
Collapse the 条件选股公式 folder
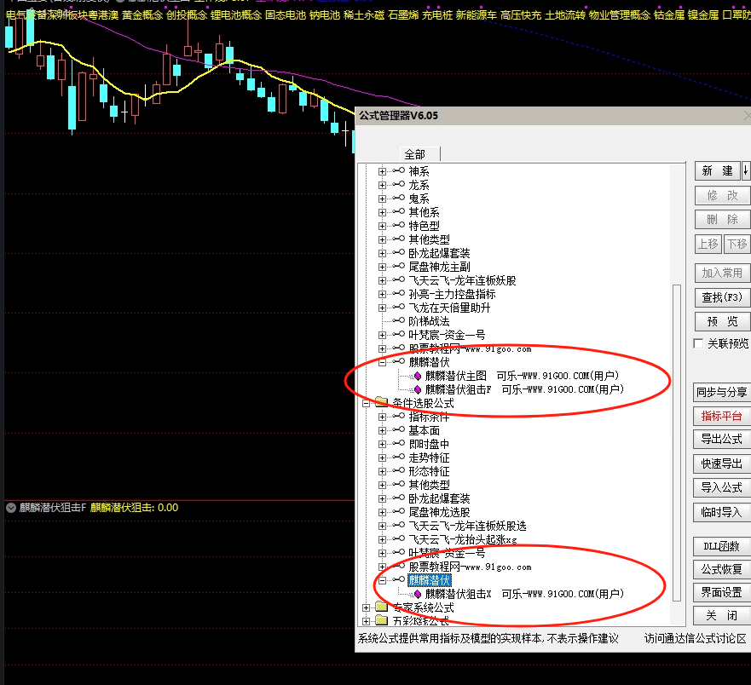coord(366,404)
